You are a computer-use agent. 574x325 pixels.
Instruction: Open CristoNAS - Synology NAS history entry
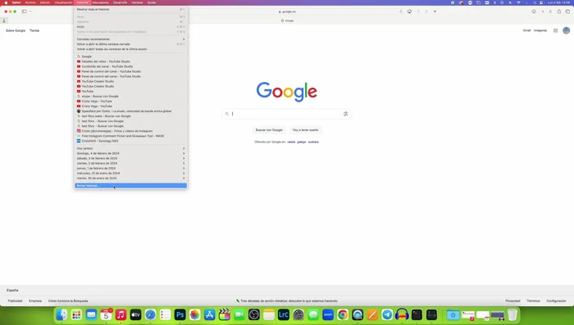pos(130,141)
